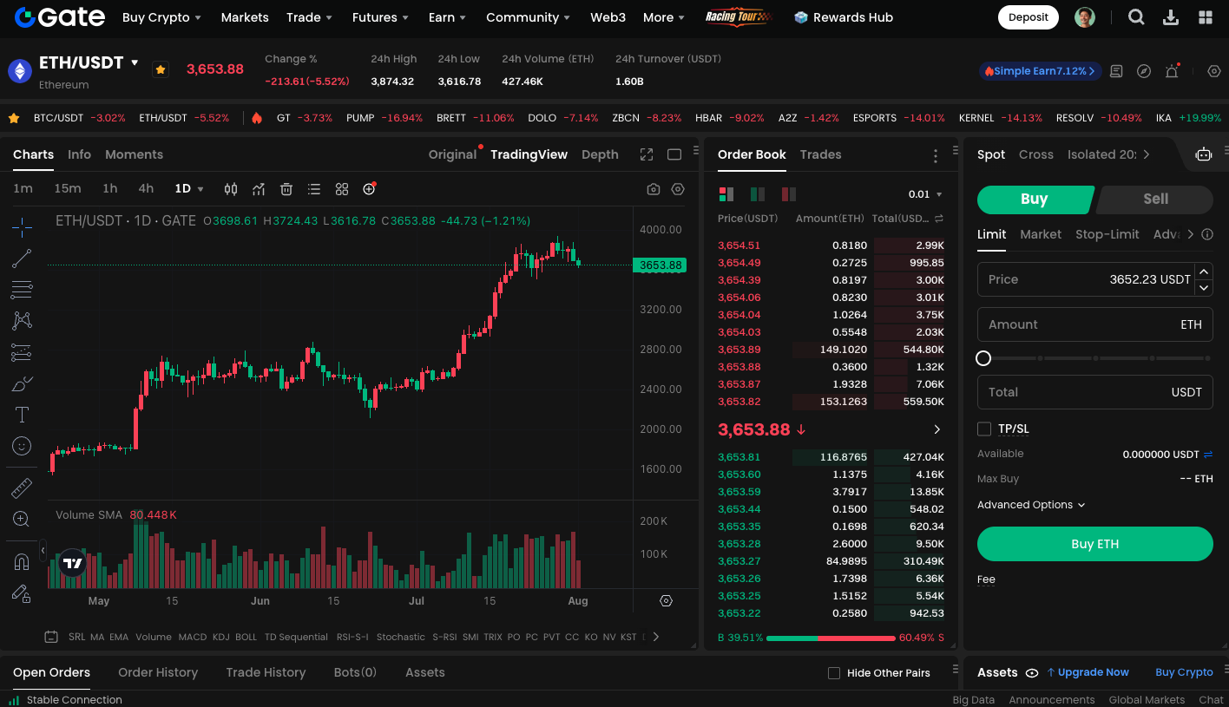
Task: Show both bids and asks order book view
Action: (x=726, y=194)
